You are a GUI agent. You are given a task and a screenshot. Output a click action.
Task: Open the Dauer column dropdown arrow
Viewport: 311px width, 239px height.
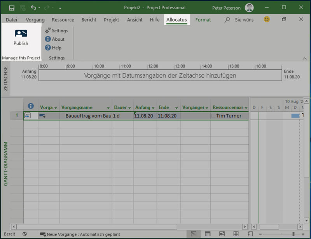pos(129,108)
